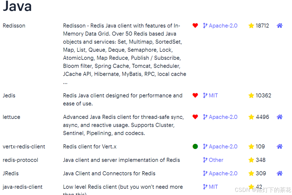Click the branch icon in the java-redis-client row
Screen dimensions: 292x195
[205, 187]
